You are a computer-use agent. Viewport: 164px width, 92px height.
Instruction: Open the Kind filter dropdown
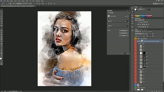pyautogui.click(x=138, y=31)
